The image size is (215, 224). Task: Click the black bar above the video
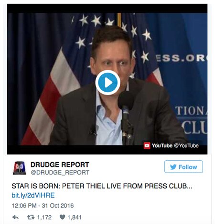coord(107,9)
